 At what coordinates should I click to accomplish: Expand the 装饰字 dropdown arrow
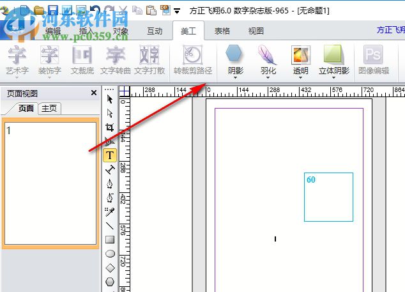49,77
